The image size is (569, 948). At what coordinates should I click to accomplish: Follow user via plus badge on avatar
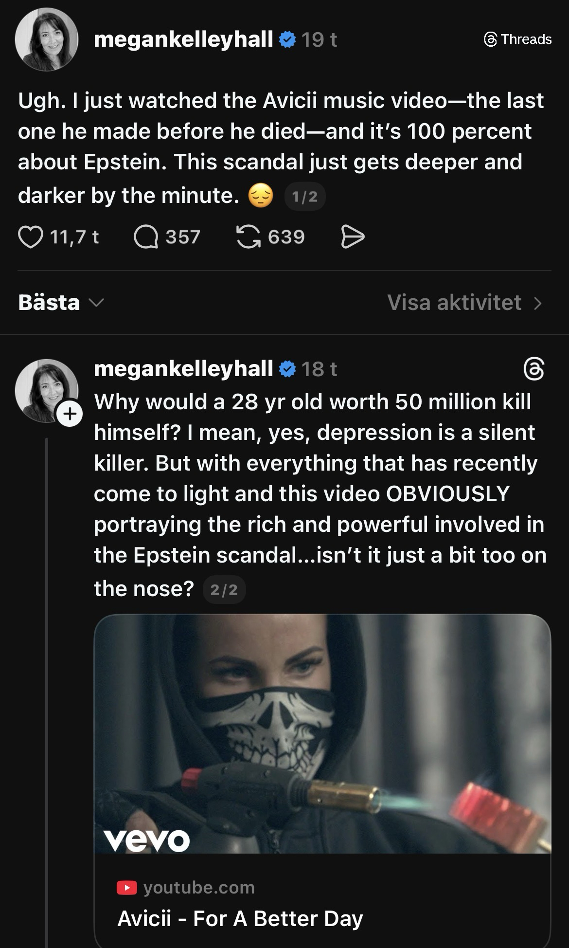click(70, 414)
